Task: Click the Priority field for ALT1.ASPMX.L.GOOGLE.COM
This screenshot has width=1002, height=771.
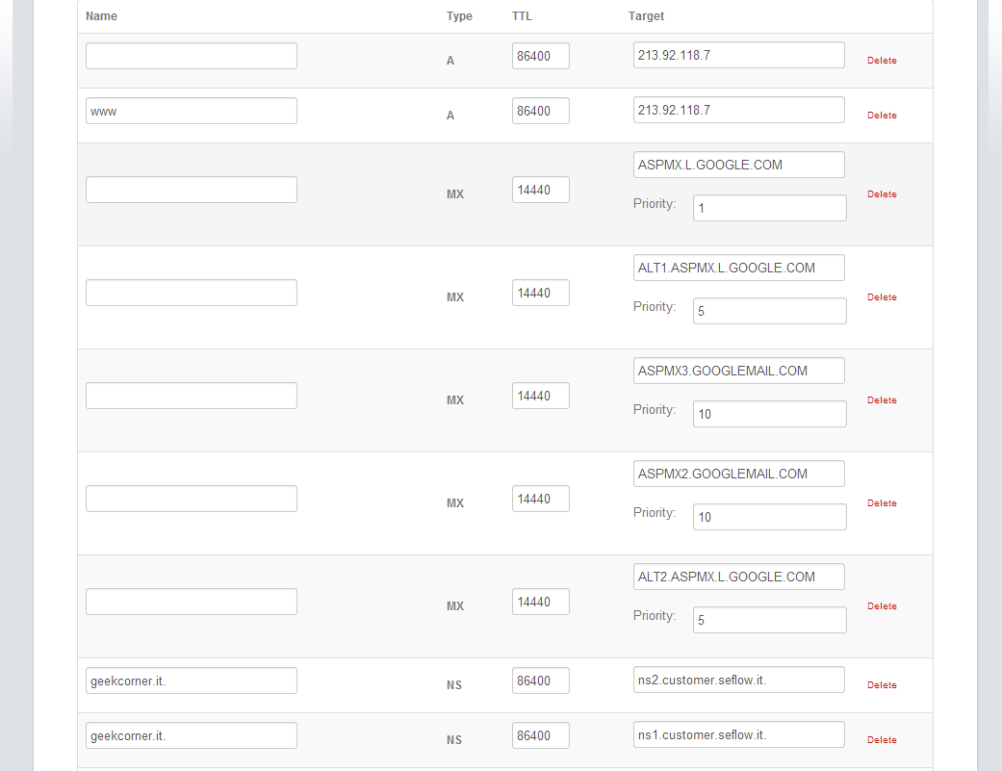Action: click(769, 311)
